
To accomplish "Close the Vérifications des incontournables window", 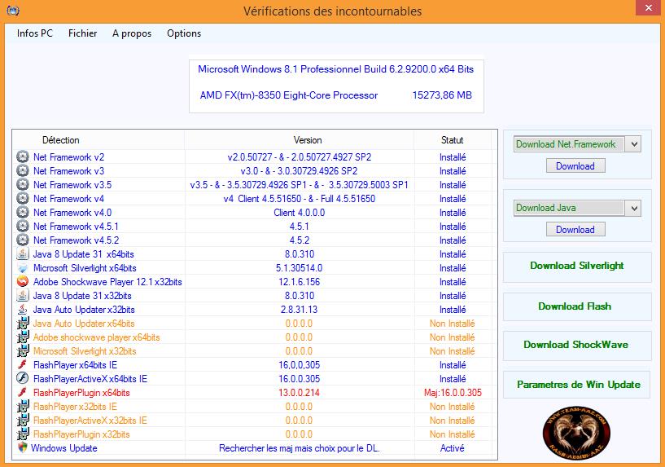I will click(649, 7).
